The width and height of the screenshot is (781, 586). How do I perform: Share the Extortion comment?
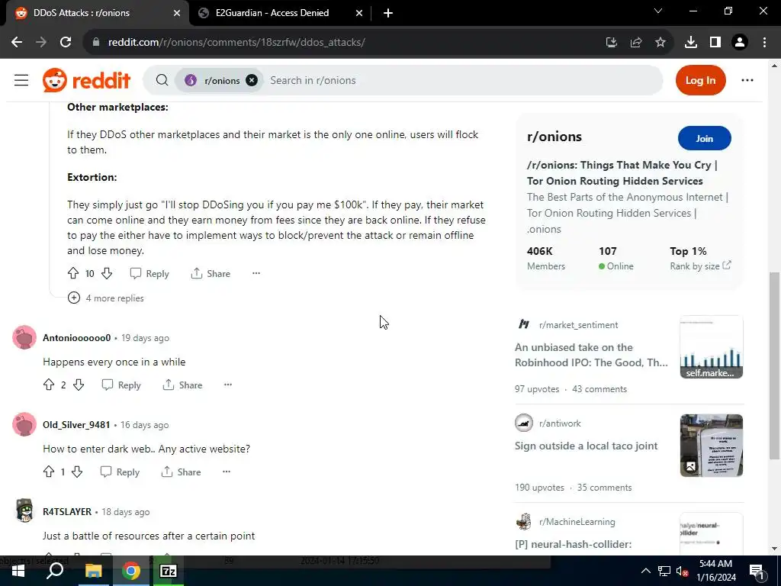(x=211, y=274)
